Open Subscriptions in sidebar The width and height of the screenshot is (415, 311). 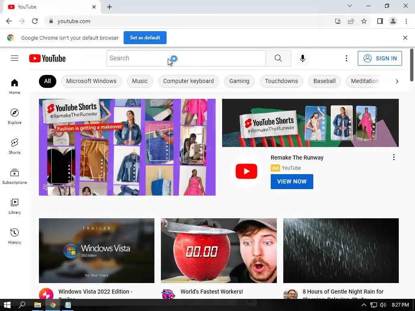15,177
